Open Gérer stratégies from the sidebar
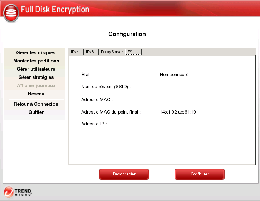The width and height of the screenshot is (260, 201). 36,77
